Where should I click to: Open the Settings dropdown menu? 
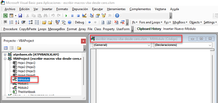pos(210,22)
